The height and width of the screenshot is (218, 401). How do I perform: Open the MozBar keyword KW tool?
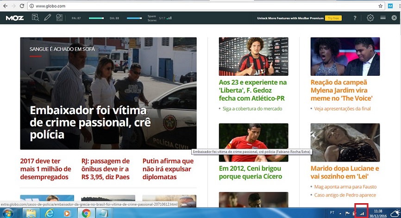59,18
